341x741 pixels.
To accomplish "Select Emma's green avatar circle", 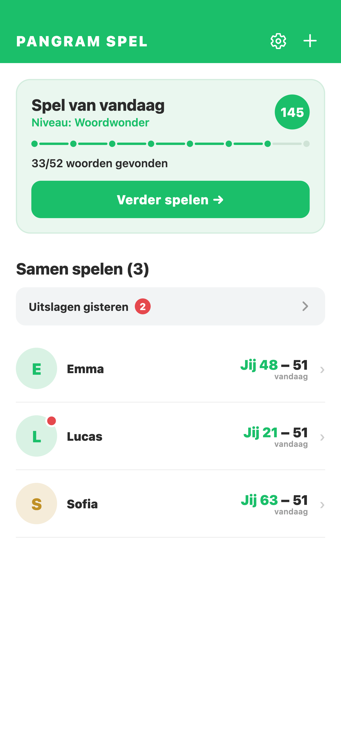I will (x=36, y=368).
